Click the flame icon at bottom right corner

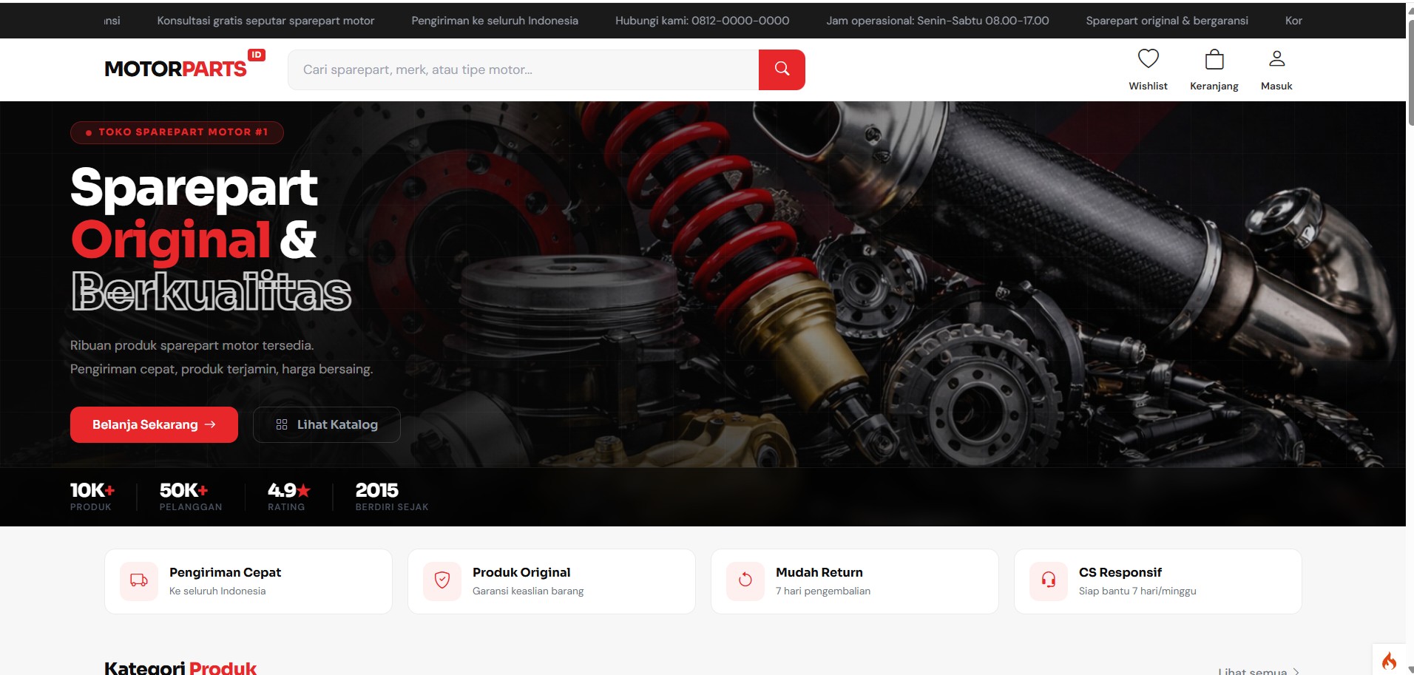[x=1389, y=660]
